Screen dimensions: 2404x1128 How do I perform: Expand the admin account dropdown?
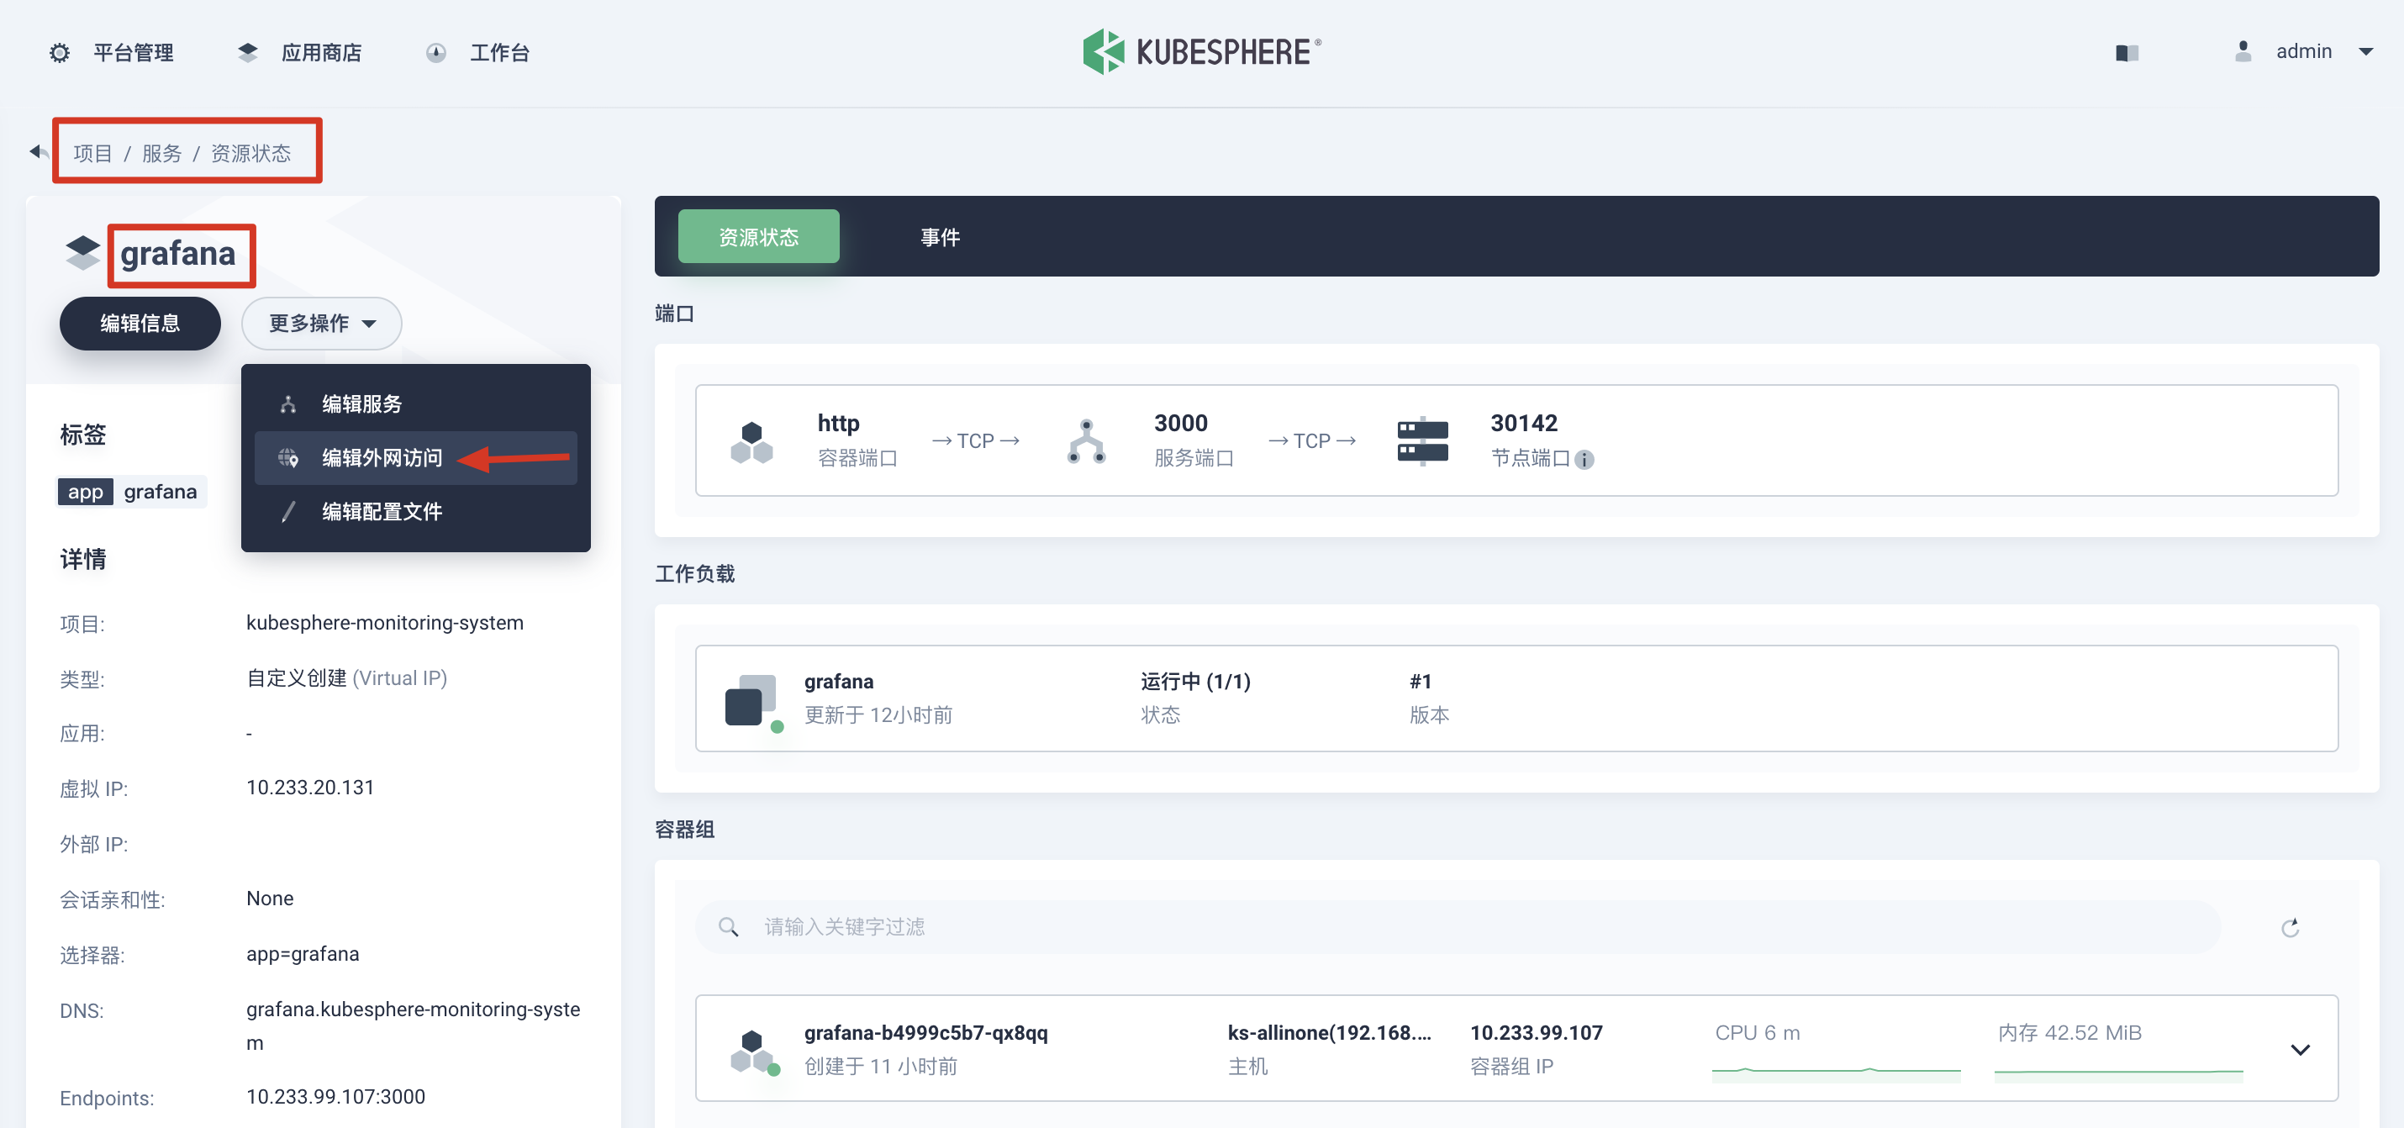pos(2370,51)
